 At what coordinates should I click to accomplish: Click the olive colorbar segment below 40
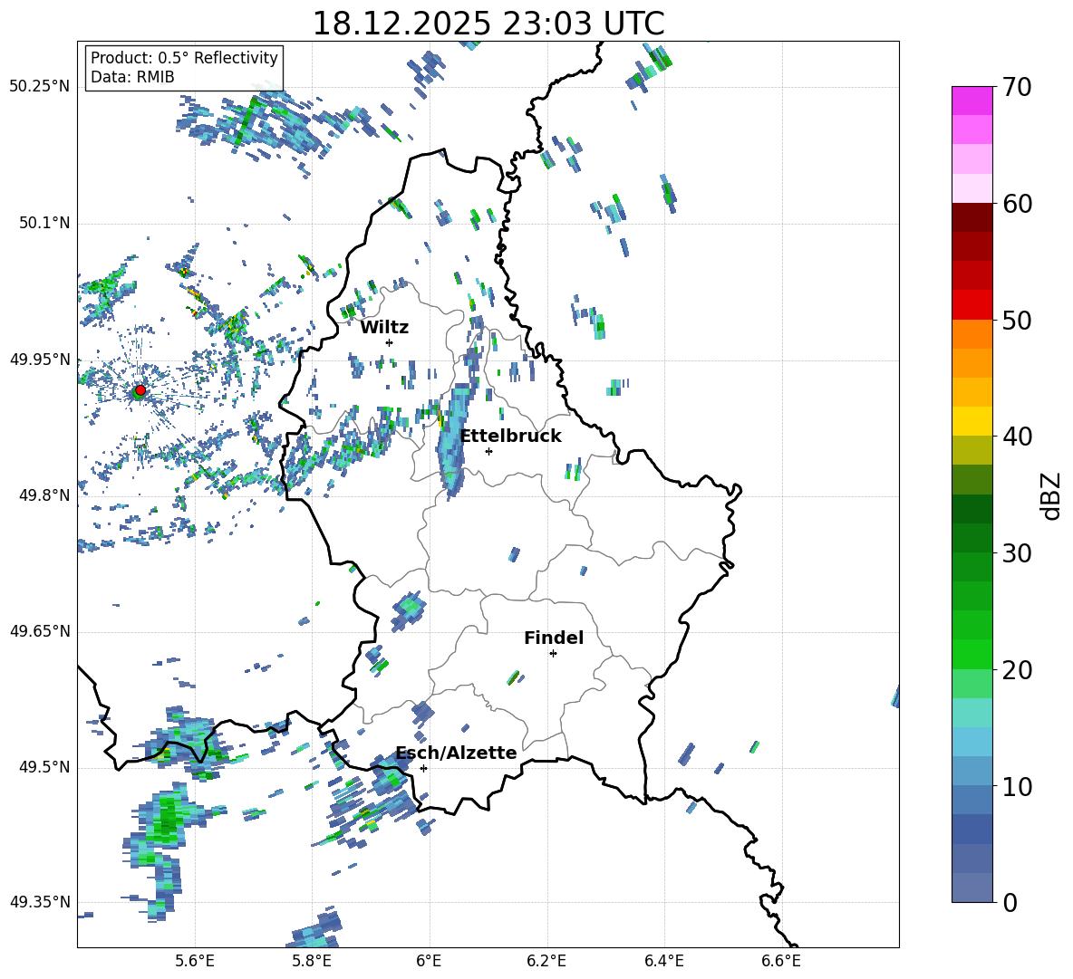coord(971,450)
